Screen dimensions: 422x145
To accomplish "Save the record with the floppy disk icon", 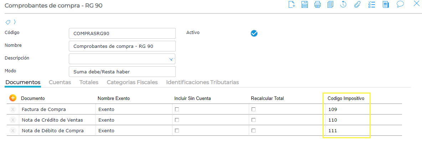I will (x=305, y=5).
